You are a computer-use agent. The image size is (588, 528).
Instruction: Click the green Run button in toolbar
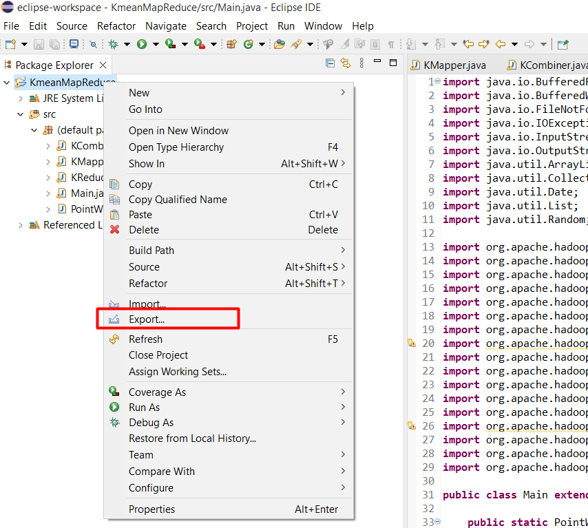[142, 44]
